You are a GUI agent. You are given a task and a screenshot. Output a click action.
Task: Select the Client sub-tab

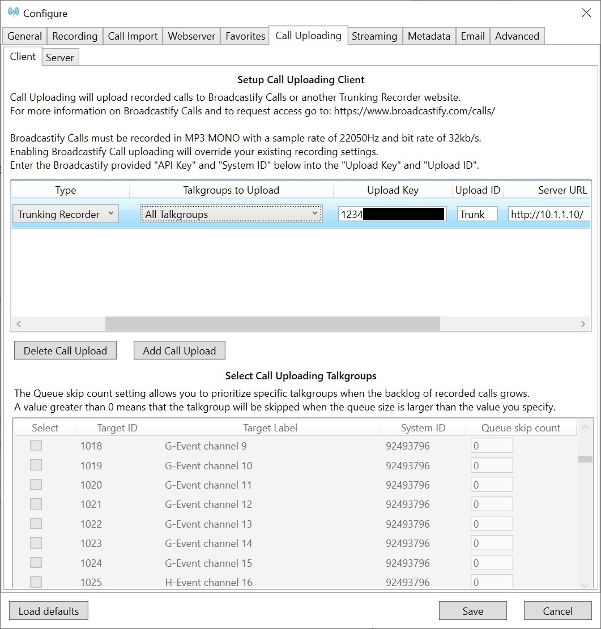point(23,57)
